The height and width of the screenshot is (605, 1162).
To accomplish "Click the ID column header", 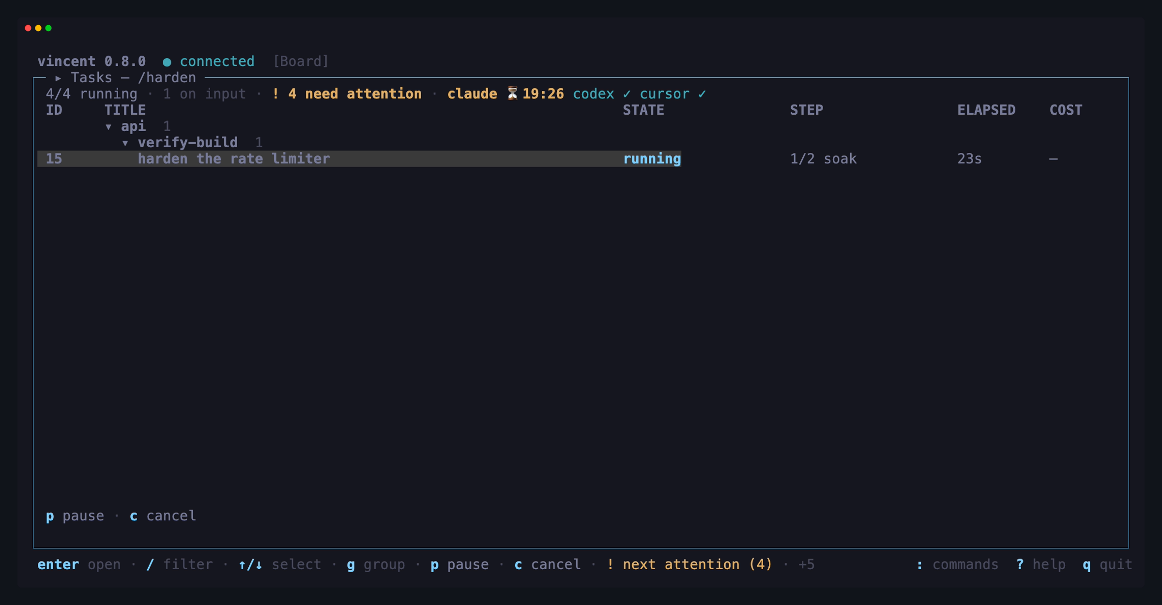I will point(54,110).
